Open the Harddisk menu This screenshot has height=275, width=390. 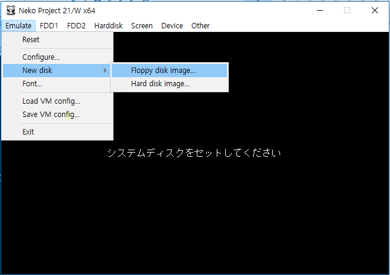[x=109, y=25]
